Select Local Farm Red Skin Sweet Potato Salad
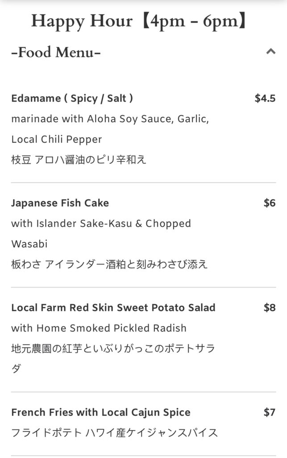This screenshot has height=458, width=287. tap(113, 308)
